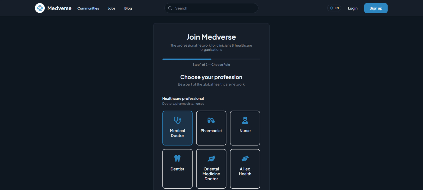Click the 'Doctors, pharmacists, nurses' text
Viewport: 423px width, 190px height.
coord(183,104)
